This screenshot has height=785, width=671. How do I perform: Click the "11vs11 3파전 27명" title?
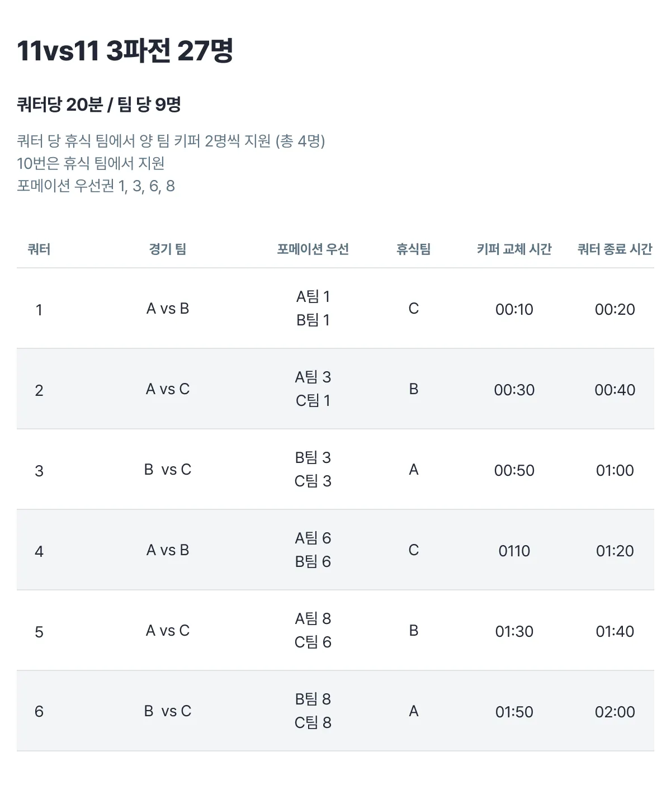125,51
